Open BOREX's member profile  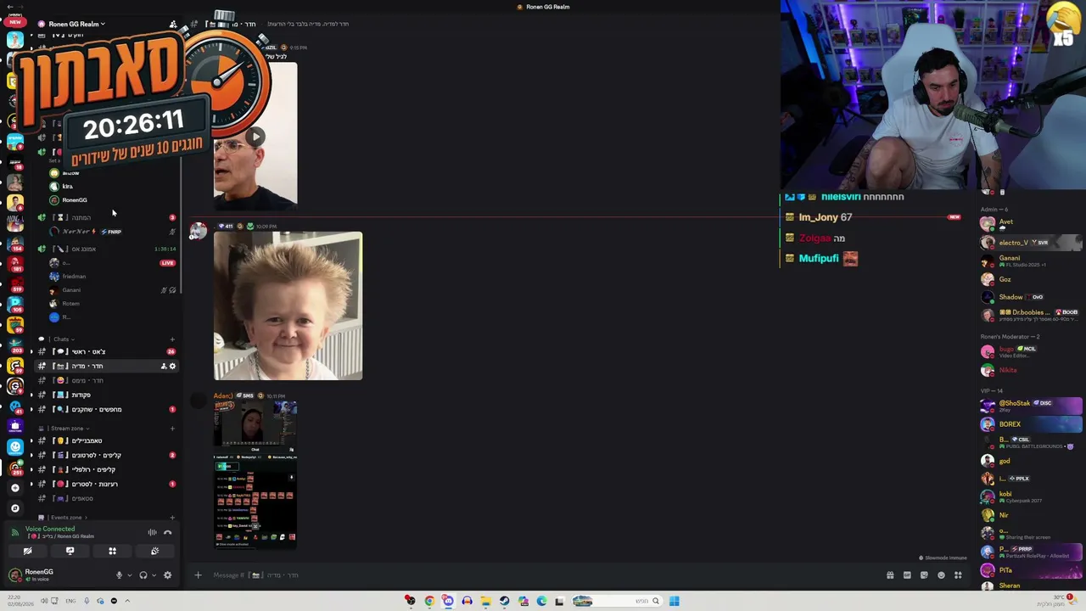coord(1031,424)
